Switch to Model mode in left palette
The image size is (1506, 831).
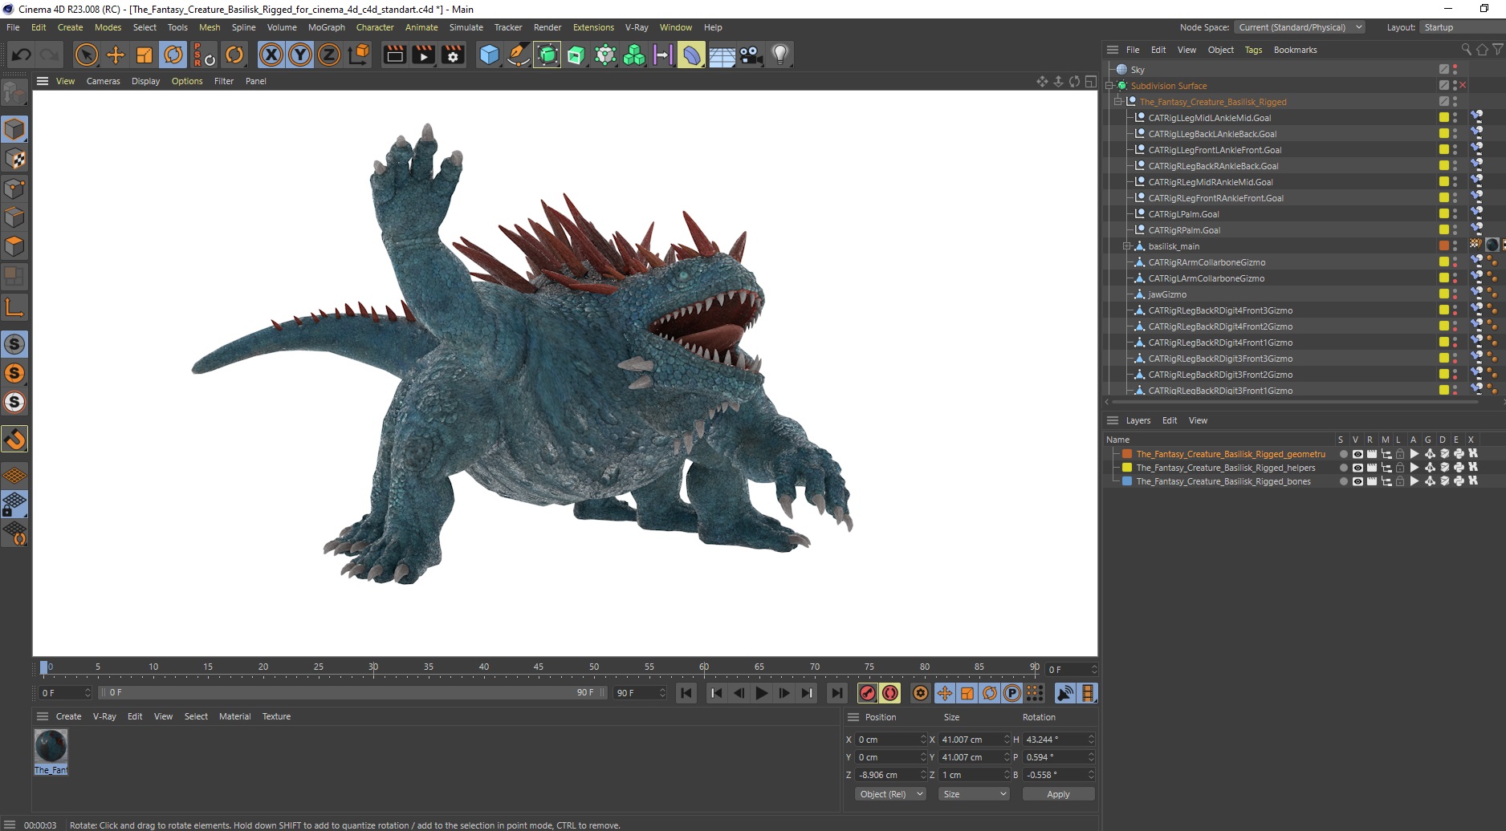pos(14,129)
